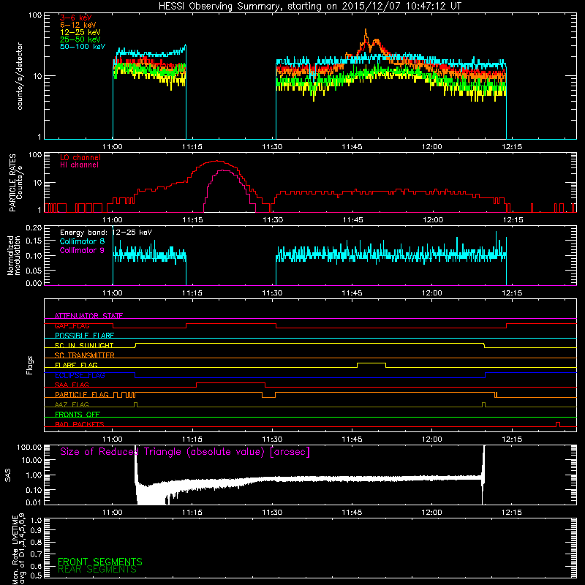This screenshot has height=585, width=585.
Task: Click the 100.00 value on the SAS axis
Action: coord(29,447)
